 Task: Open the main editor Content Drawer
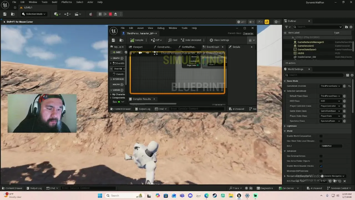(12, 188)
